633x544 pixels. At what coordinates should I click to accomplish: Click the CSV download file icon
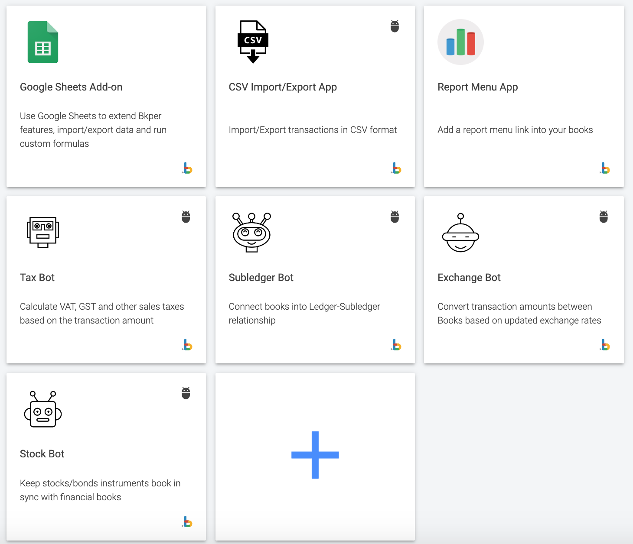click(x=253, y=41)
